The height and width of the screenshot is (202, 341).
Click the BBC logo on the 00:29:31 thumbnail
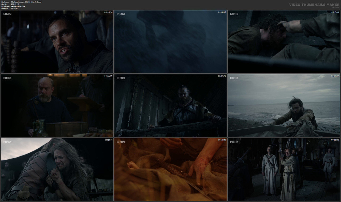click(120, 78)
